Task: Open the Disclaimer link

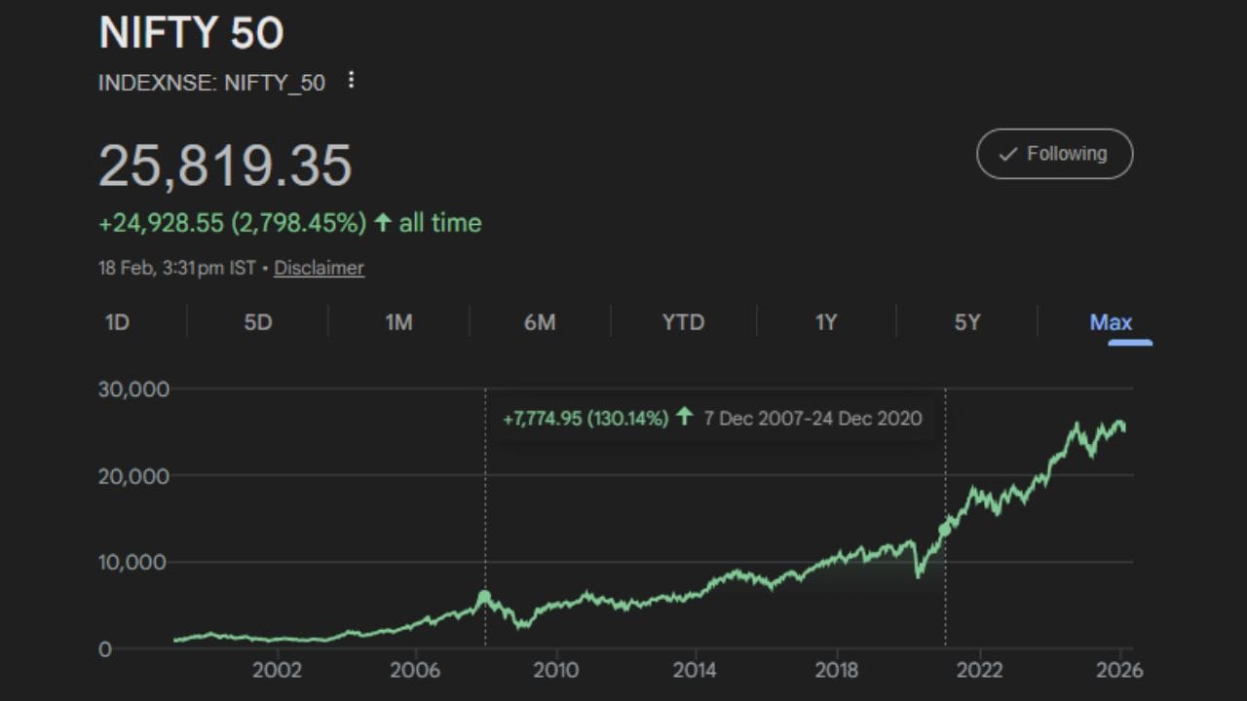Action: click(x=319, y=268)
